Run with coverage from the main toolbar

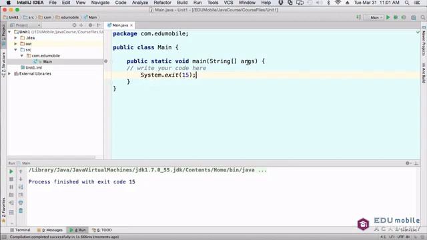click(x=404, y=17)
